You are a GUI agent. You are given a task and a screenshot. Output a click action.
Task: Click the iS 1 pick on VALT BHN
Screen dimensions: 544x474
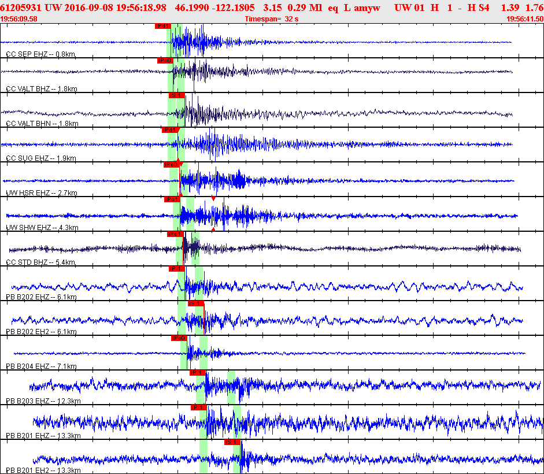point(176,95)
